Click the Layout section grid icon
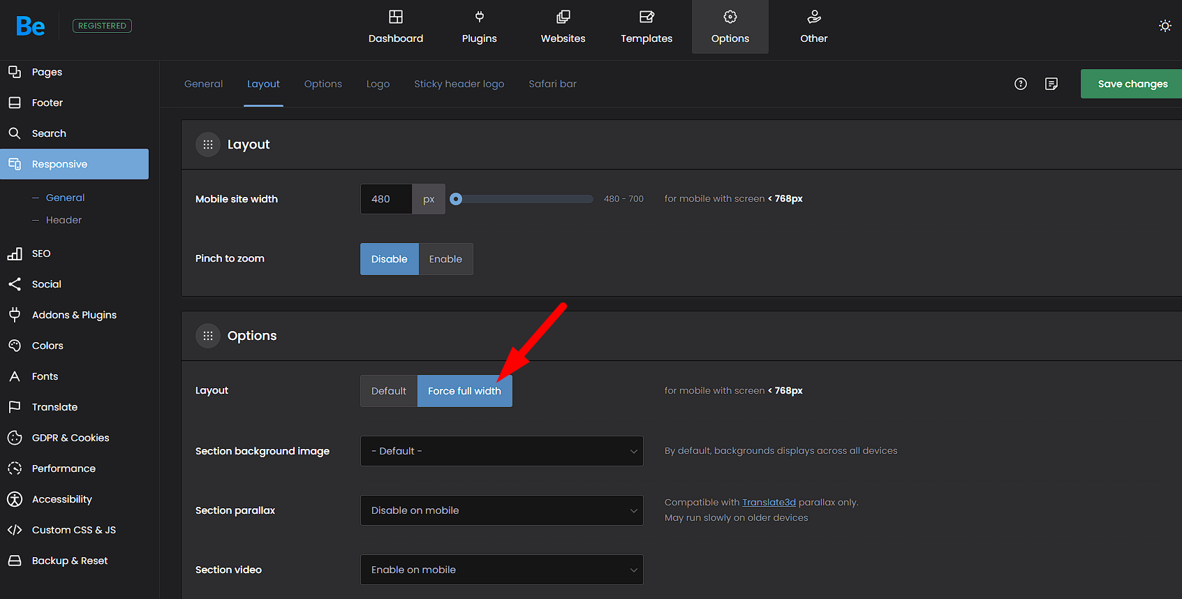 (x=208, y=145)
